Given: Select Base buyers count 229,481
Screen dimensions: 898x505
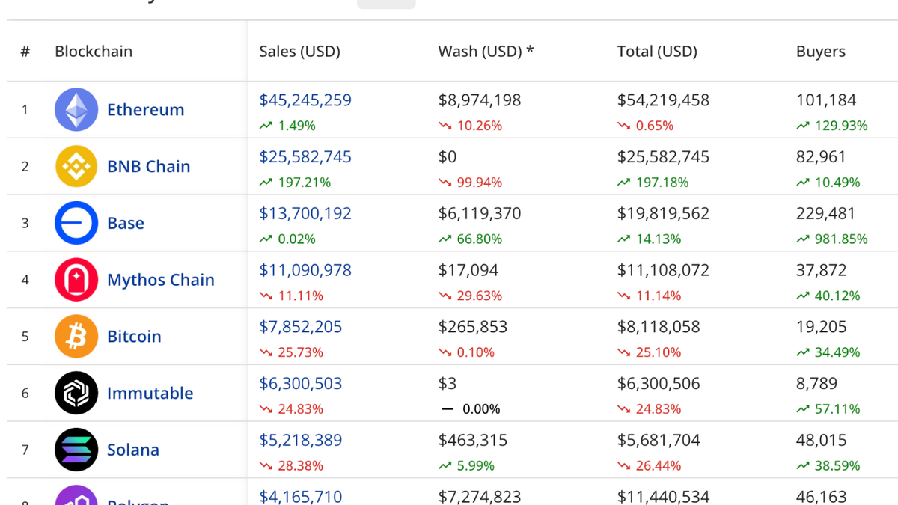Looking at the screenshot, I should [x=826, y=213].
